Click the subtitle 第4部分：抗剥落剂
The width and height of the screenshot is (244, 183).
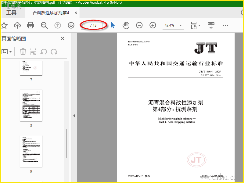(x=175, y=109)
